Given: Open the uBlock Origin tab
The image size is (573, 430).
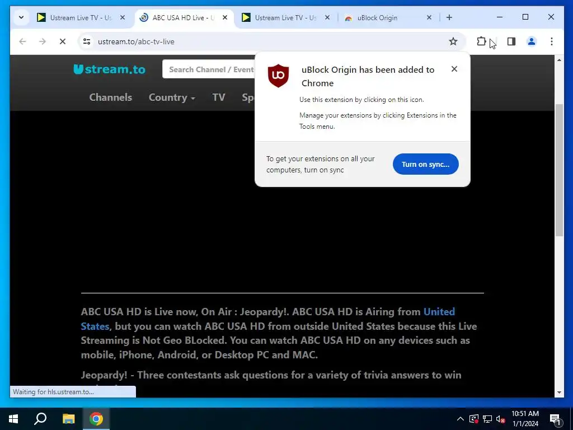Looking at the screenshot, I should (x=387, y=17).
